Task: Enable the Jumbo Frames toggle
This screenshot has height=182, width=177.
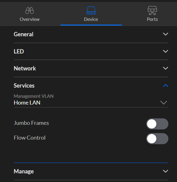Action: click(157, 124)
